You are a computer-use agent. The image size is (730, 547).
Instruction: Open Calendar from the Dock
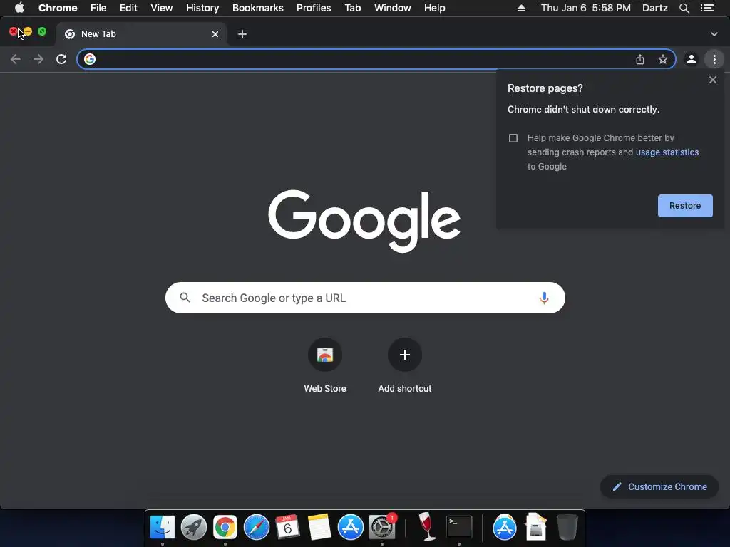point(288,528)
